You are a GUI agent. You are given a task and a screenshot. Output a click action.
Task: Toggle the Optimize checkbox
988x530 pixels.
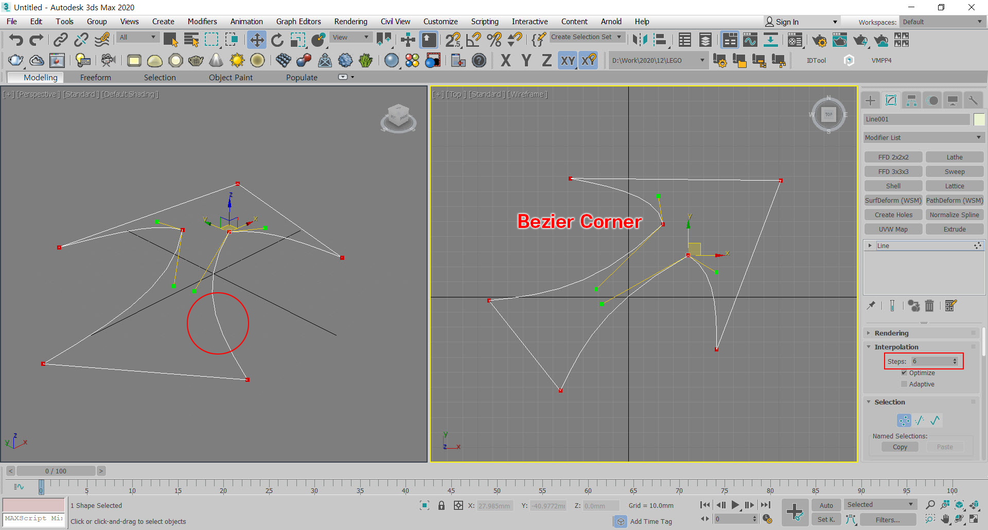tap(904, 373)
